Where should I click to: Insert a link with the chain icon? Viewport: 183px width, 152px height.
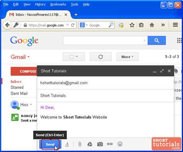[110, 144]
